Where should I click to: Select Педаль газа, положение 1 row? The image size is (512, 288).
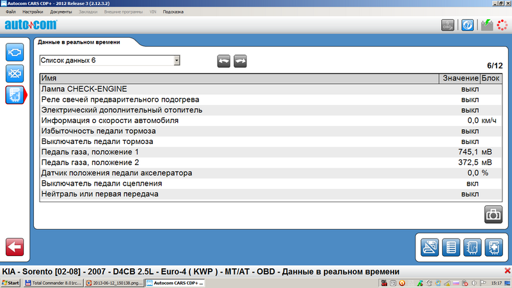pos(271,152)
